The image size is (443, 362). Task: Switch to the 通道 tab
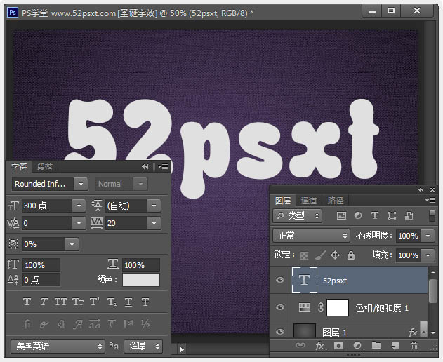click(309, 201)
